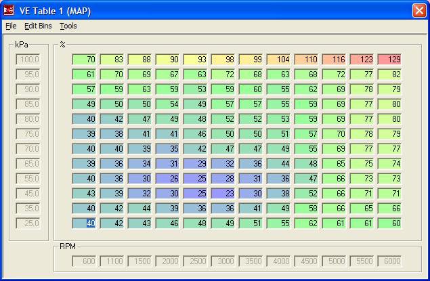
Task: Click the 65.0 kPa bin field
Action: [x=28, y=163]
